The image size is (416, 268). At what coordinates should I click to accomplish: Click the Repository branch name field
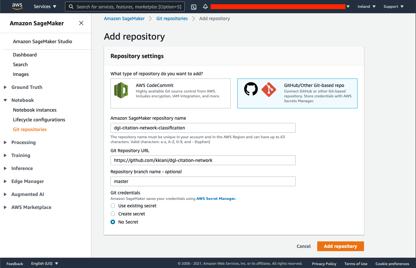(203, 181)
